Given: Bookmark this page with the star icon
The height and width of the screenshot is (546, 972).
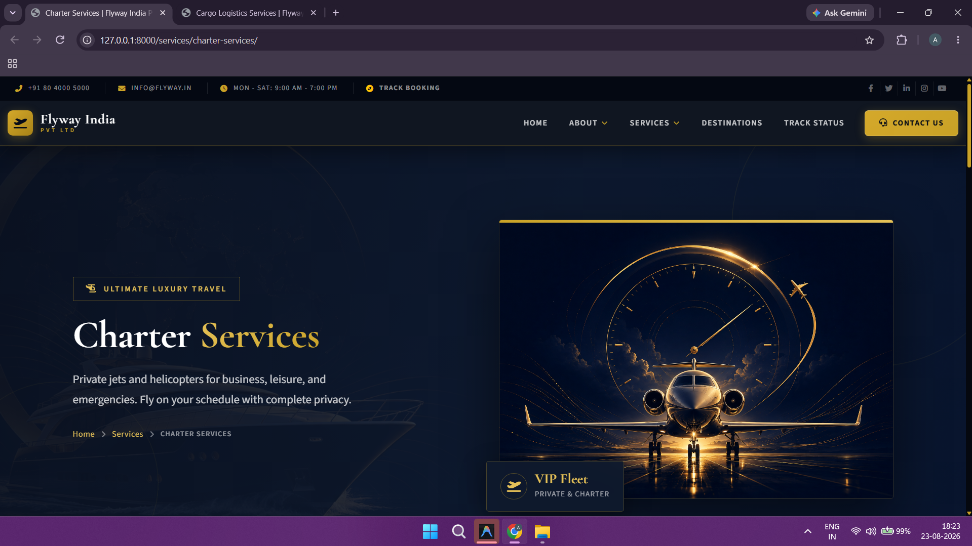Looking at the screenshot, I should [x=869, y=40].
